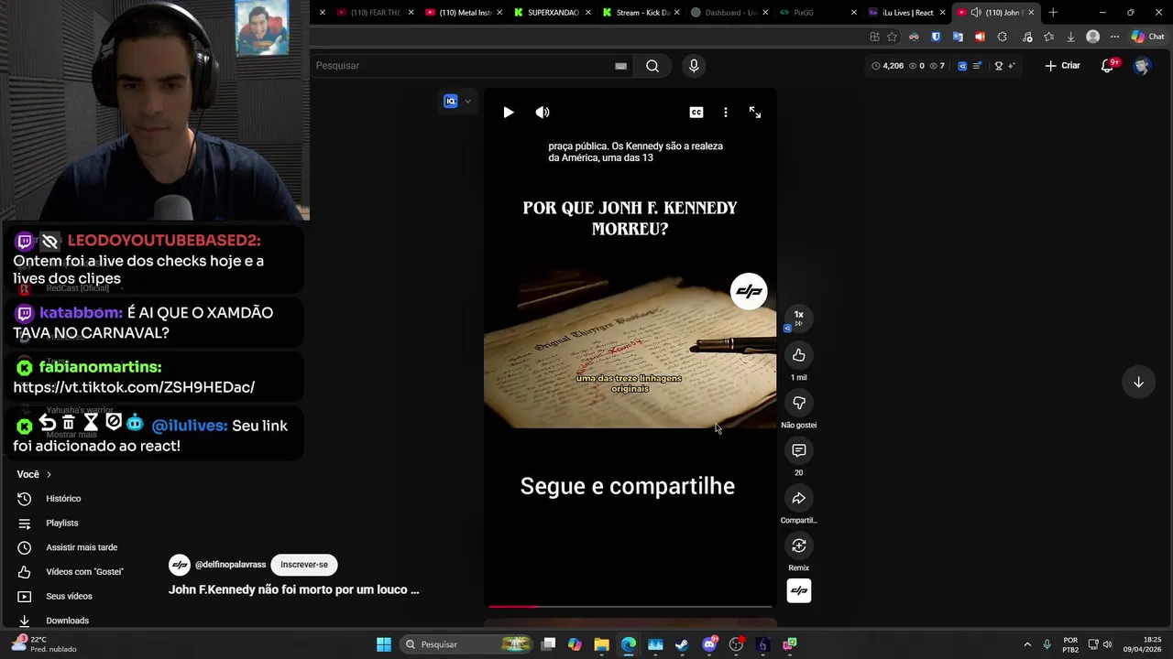1173x659 pixels.
Task: Expand the IQ extension dropdown beside player
Action: click(x=467, y=102)
